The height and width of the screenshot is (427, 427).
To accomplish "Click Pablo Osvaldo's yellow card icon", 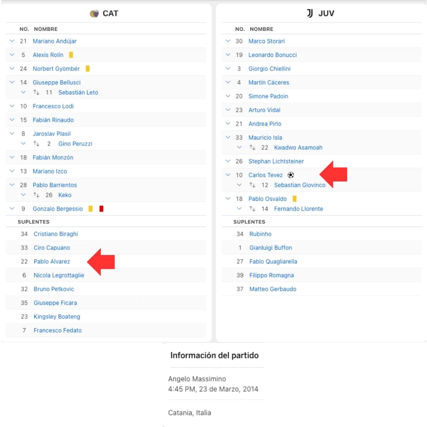I will tap(294, 199).
